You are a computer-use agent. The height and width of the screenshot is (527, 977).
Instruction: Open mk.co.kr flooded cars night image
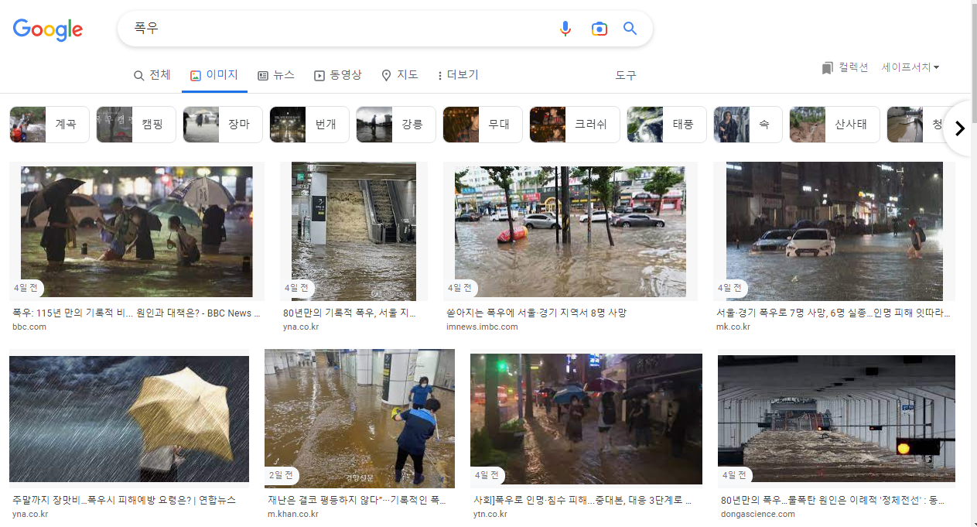[x=834, y=231]
